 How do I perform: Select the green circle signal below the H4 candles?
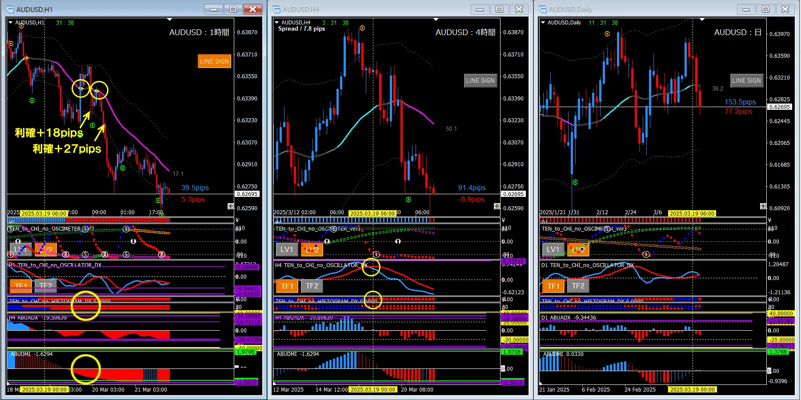(409, 200)
